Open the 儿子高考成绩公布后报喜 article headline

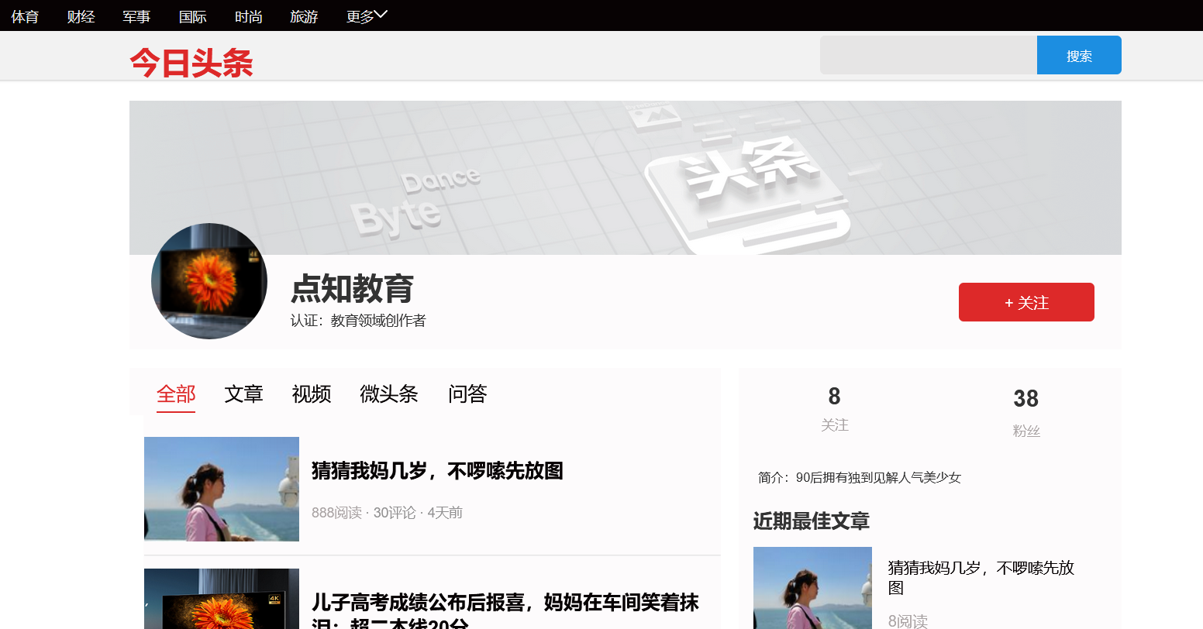pos(505,611)
